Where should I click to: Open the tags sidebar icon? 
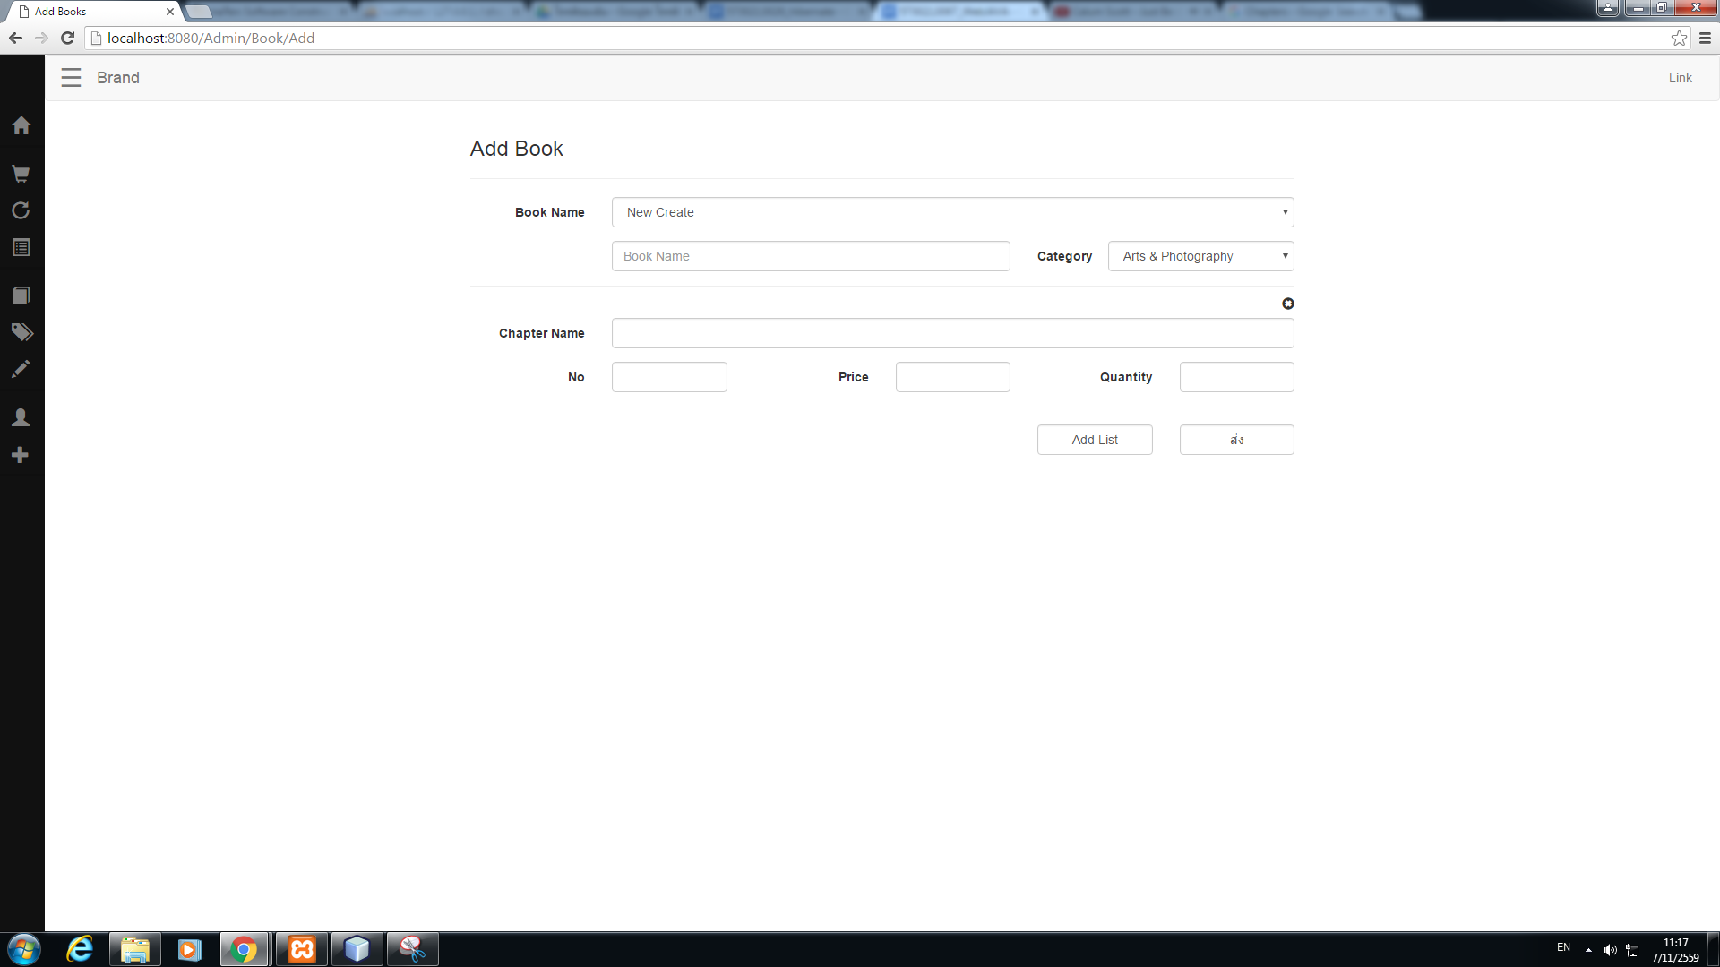point(21,333)
